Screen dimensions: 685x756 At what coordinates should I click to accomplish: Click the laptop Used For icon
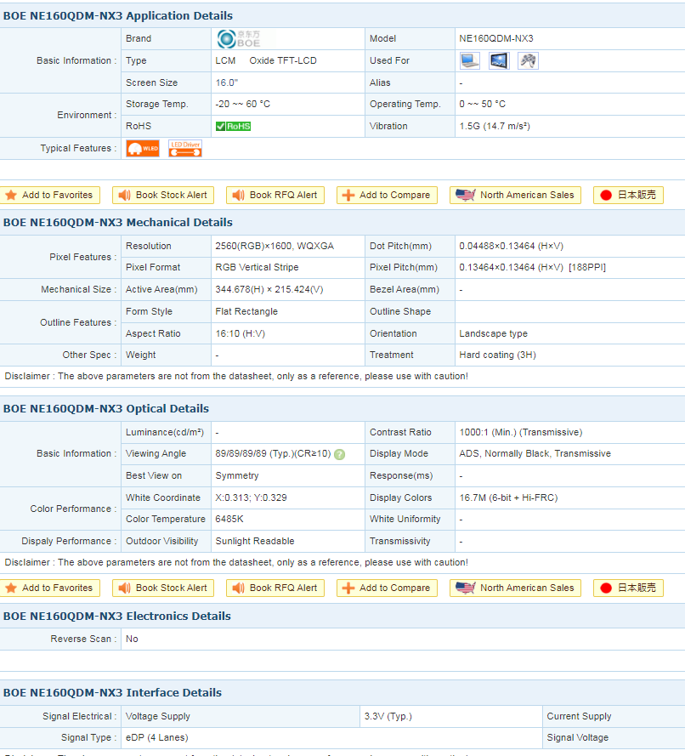click(470, 60)
